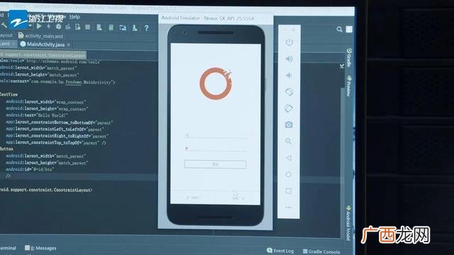Viewport: 454px width, 255px height.
Task: Click the tools:context MainActivity code line
Action: click(x=57, y=82)
